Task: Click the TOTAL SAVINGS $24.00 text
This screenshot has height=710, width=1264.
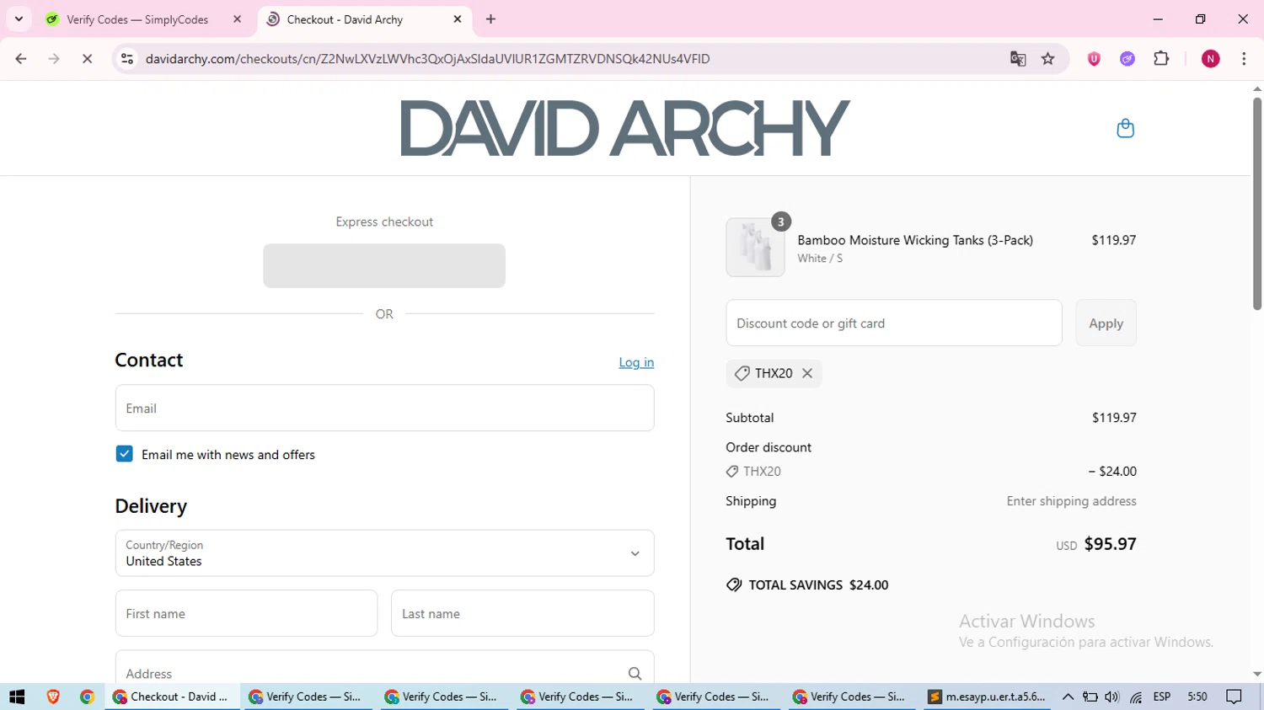Action: click(818, 585)
